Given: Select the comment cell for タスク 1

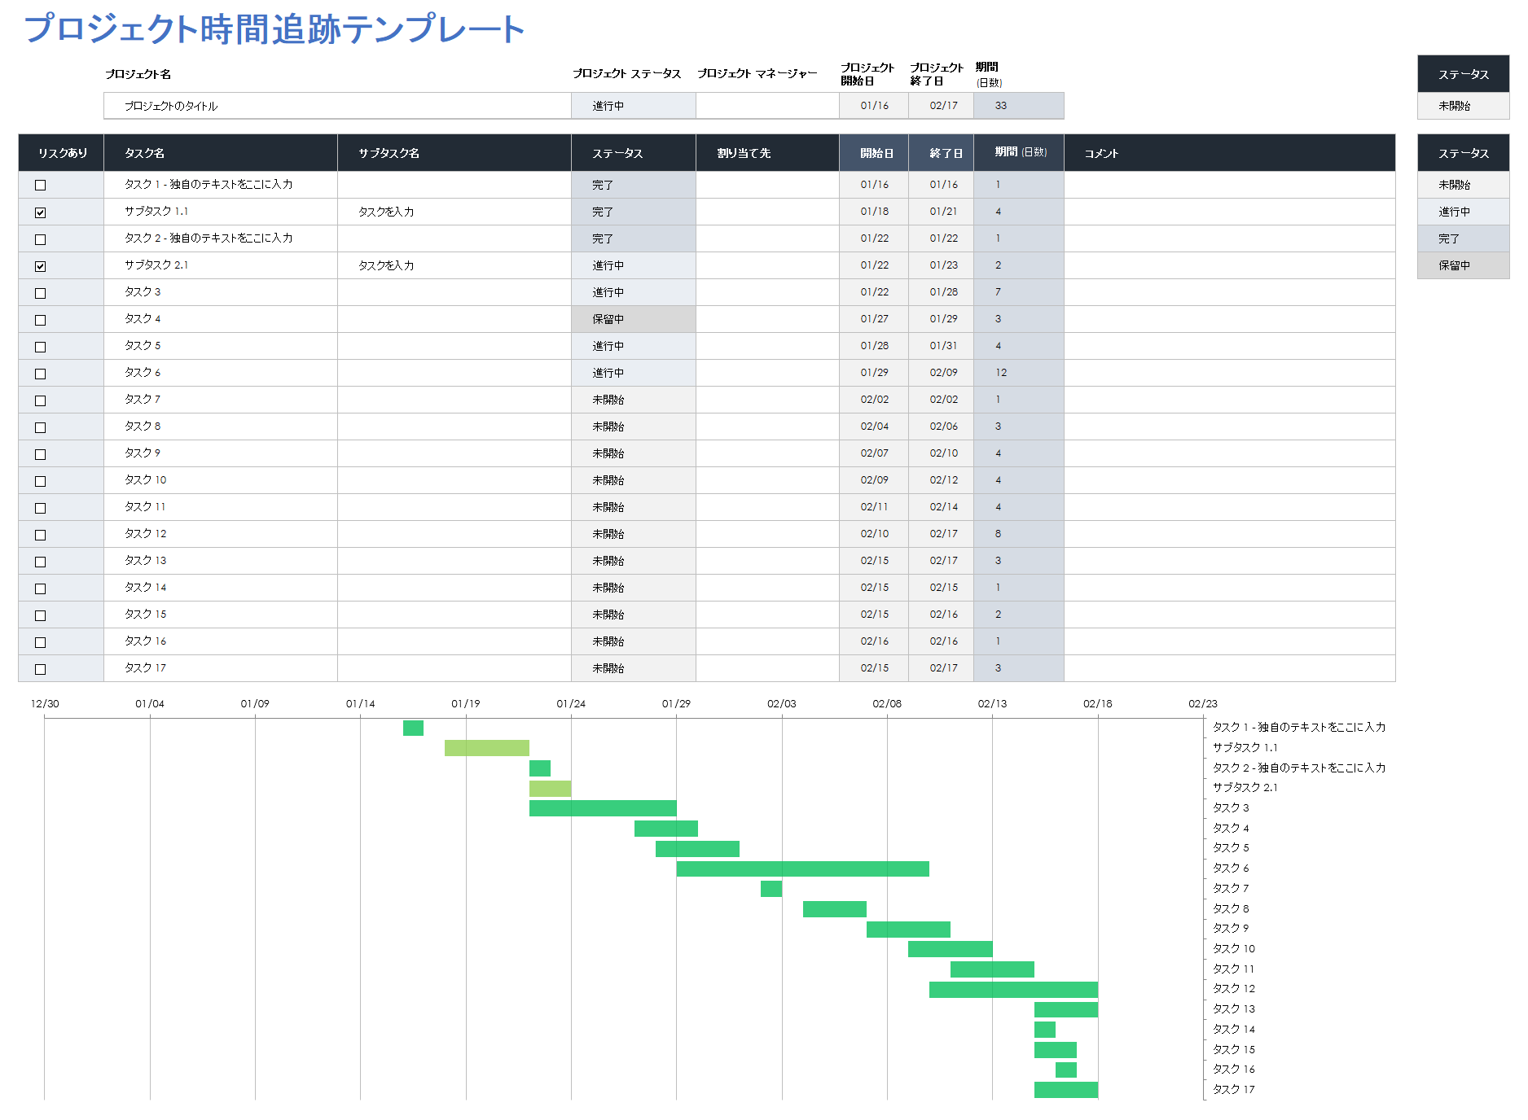Looking at the screenshot, I should pos(1229,185).
